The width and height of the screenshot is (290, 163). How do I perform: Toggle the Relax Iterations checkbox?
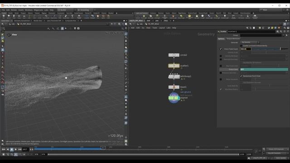pyautogui.click(x=221, y=79)
